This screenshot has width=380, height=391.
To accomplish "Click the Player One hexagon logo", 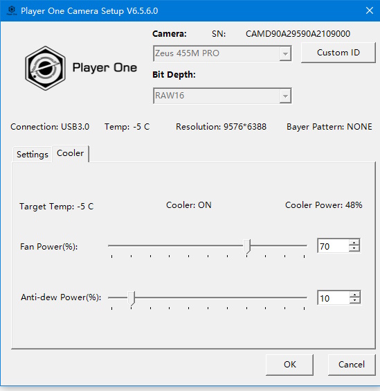I will 45,68.
